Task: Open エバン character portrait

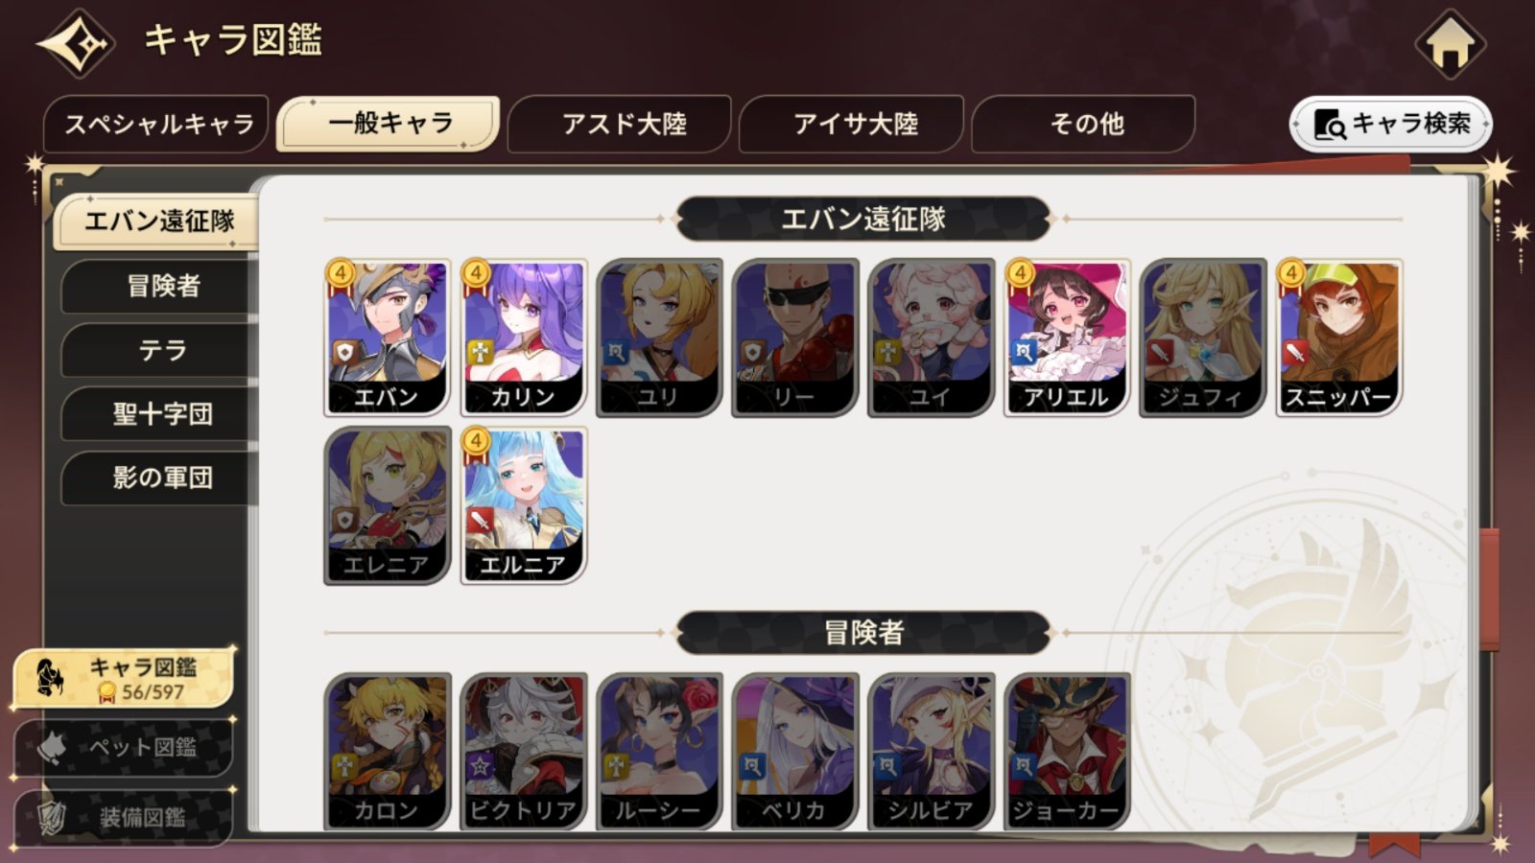Action: pos(388,337)
